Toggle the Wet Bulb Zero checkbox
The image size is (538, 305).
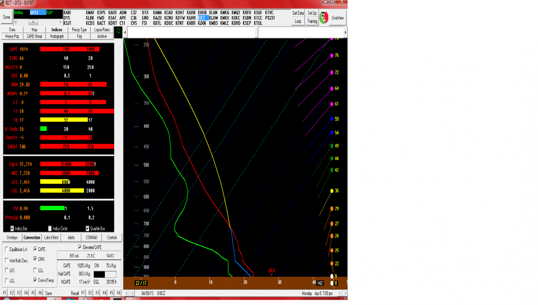[x=6, y=260]
